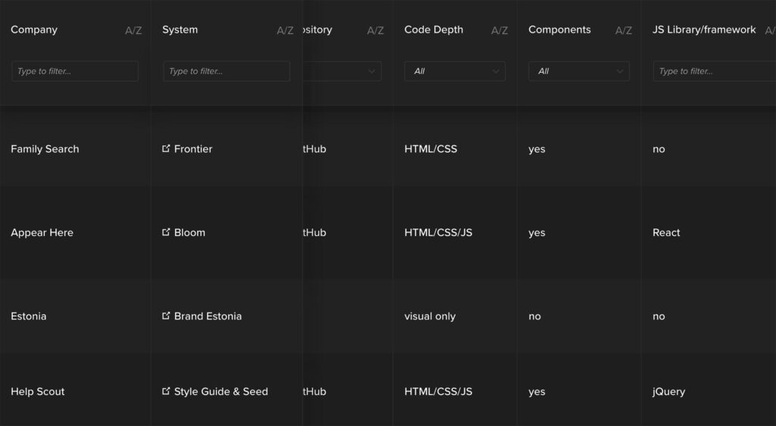
Task: Sort Components column A/Z
Action: (x=624, y=30)
